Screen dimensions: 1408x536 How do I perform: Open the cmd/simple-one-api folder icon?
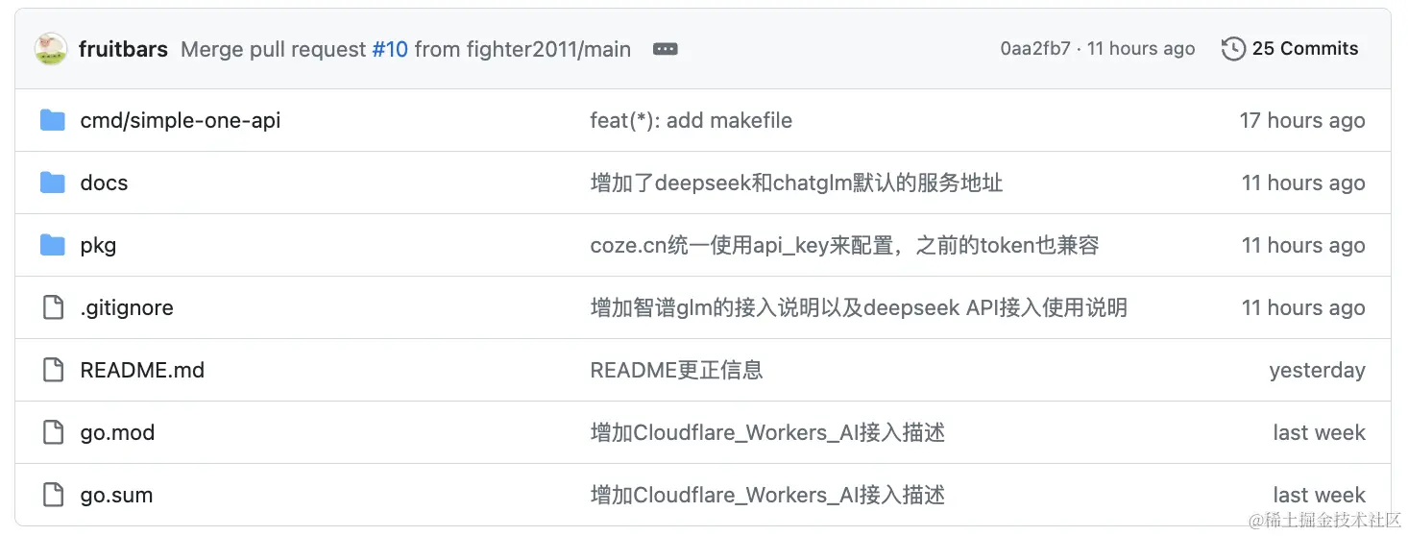pos(53,120)
